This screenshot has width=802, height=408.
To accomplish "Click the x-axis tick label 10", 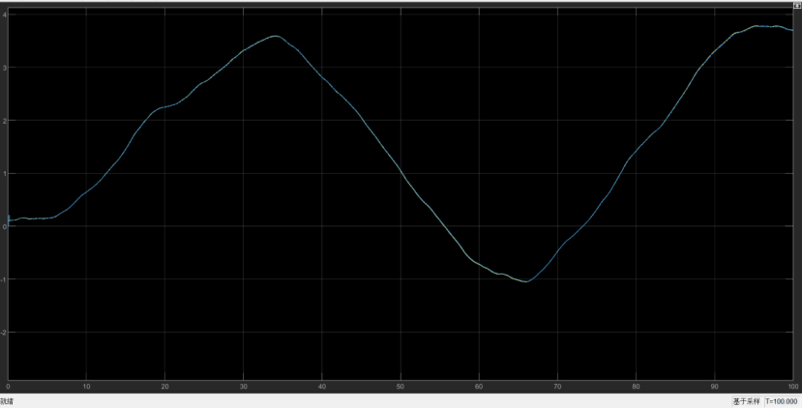I will [87, 387].
